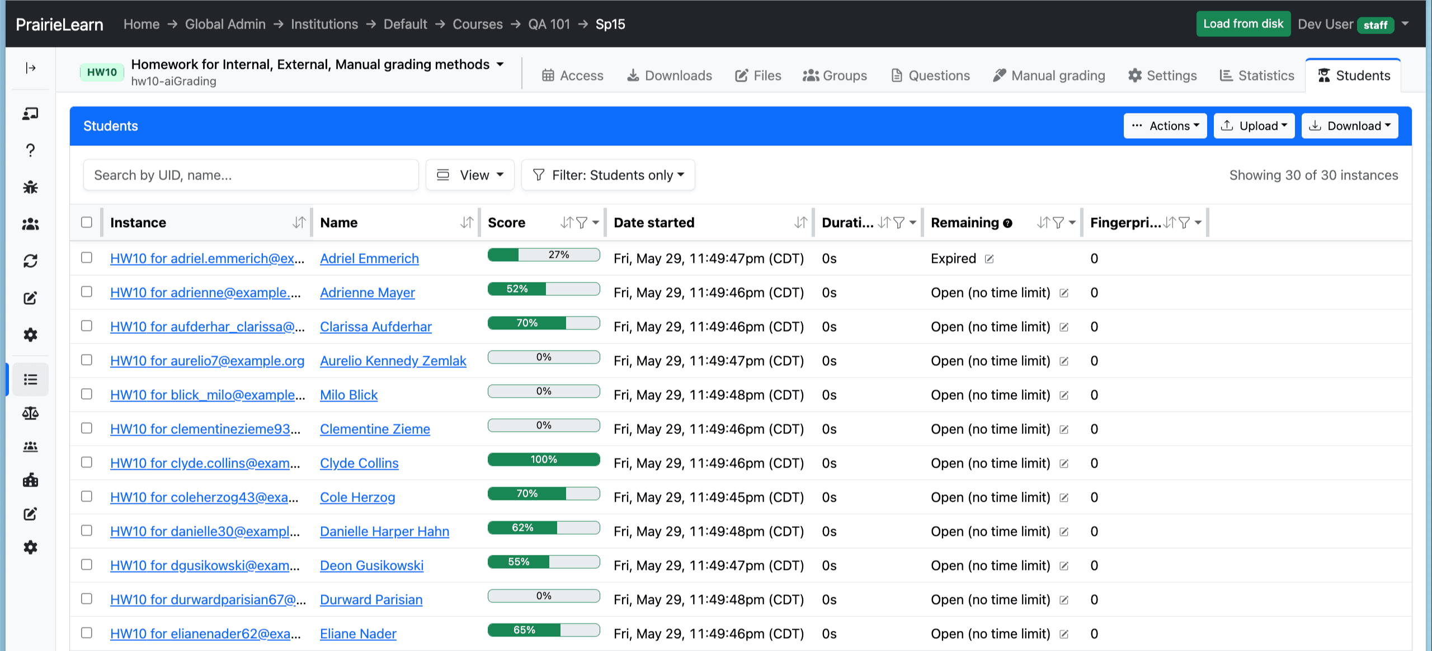Image resolution: width=1432 pixels, height=651 pixels.
Task: Click the Remaining help question icon
Action: coord(1007,223)
